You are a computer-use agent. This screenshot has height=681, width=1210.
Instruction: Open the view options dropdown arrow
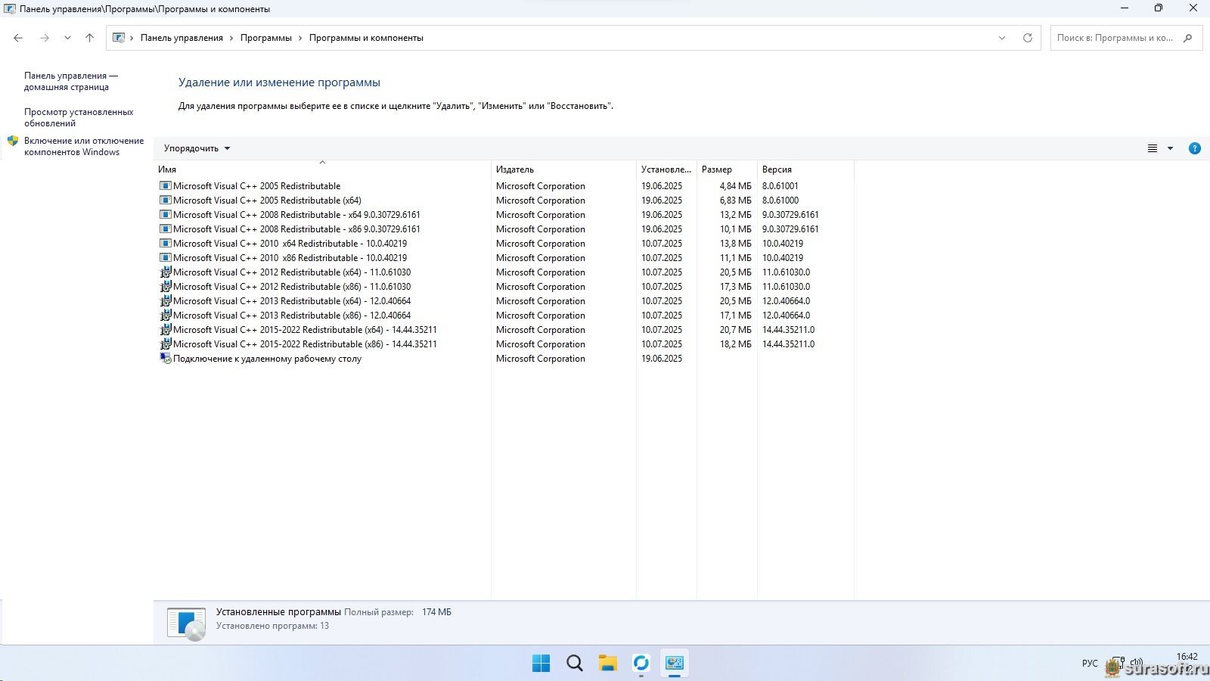(1170, 148)
